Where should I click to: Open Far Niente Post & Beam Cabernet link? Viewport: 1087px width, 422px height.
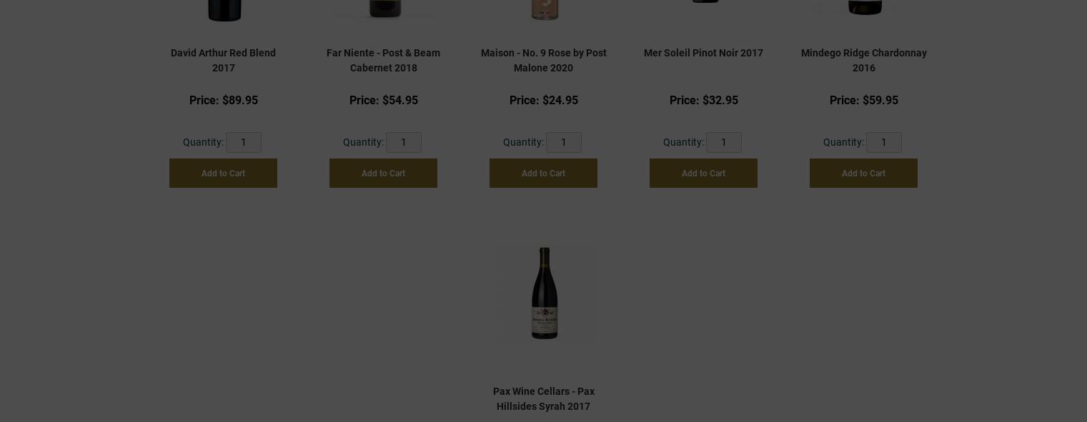coord(383,60)
